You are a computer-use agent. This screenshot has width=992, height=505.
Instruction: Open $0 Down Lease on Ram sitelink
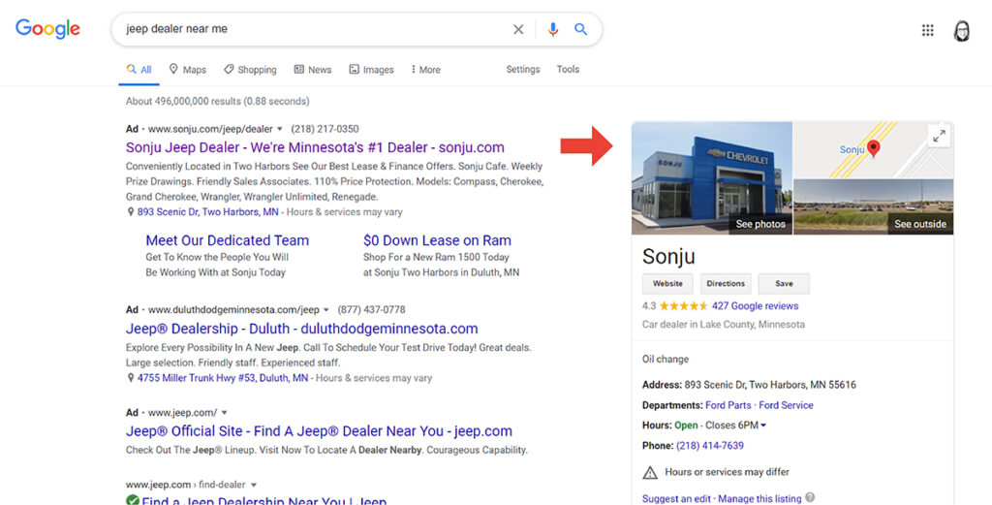(x=437, y=240)
